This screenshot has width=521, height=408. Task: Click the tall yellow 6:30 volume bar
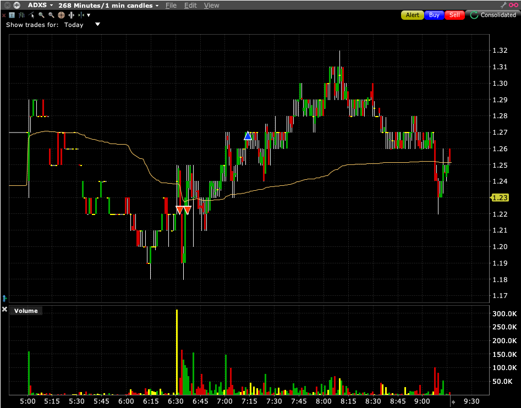click(x=177, y=352)
